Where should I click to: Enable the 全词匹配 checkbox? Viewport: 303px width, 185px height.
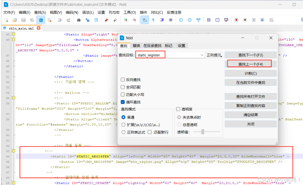(x=123, y=87)
